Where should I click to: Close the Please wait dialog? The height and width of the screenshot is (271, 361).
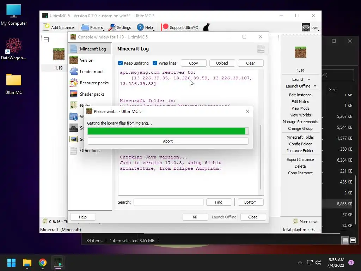[x=247, y=111]
